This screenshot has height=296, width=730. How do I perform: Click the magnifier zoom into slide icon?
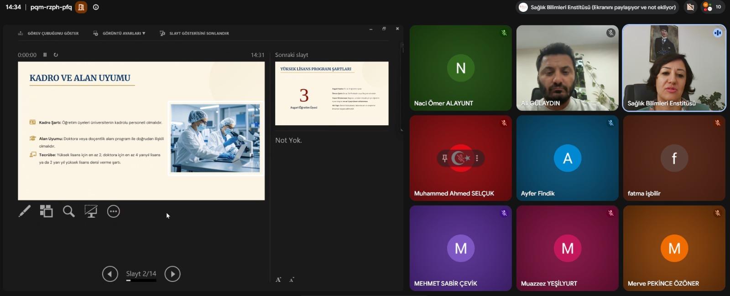(x=69, y=211)
